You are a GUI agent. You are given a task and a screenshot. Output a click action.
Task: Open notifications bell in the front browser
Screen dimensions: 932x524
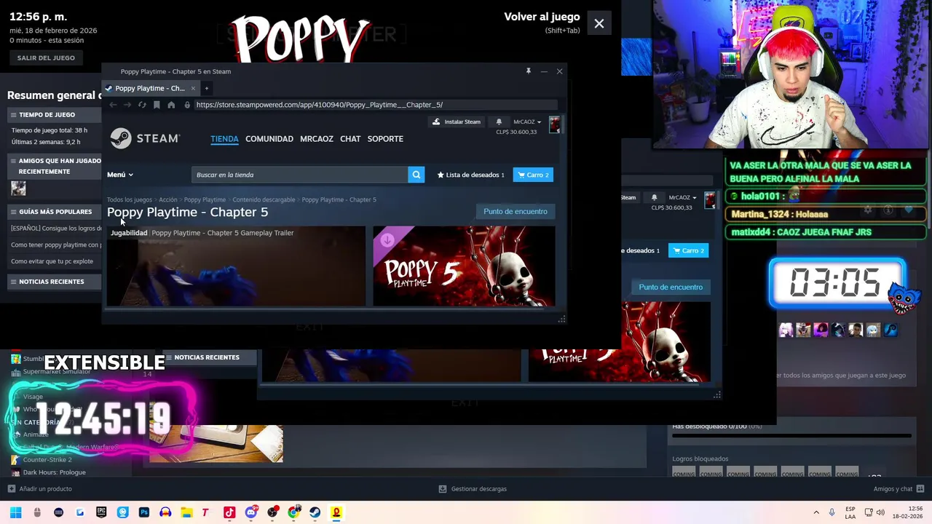click(x=499, y=122)
